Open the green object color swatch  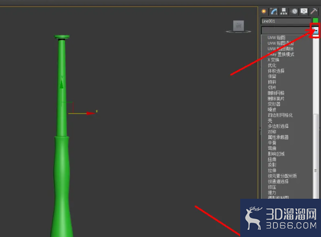pyautogui.click(x=316, y=20)
